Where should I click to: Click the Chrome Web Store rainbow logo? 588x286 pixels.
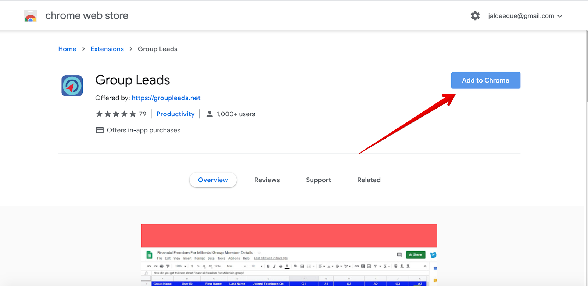coord(31,16)
